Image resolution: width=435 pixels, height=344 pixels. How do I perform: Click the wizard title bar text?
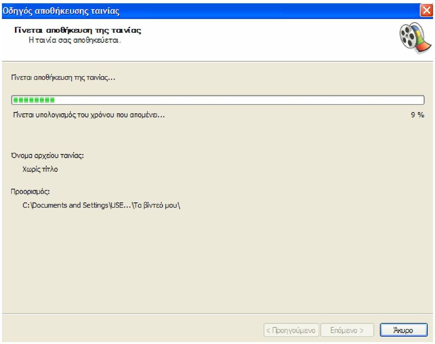[x=61, y=11]
